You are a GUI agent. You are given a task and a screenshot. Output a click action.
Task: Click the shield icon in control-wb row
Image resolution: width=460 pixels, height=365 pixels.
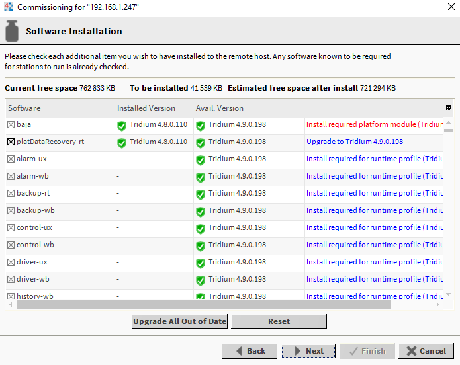pyautogui.click(x=200, y=245)
